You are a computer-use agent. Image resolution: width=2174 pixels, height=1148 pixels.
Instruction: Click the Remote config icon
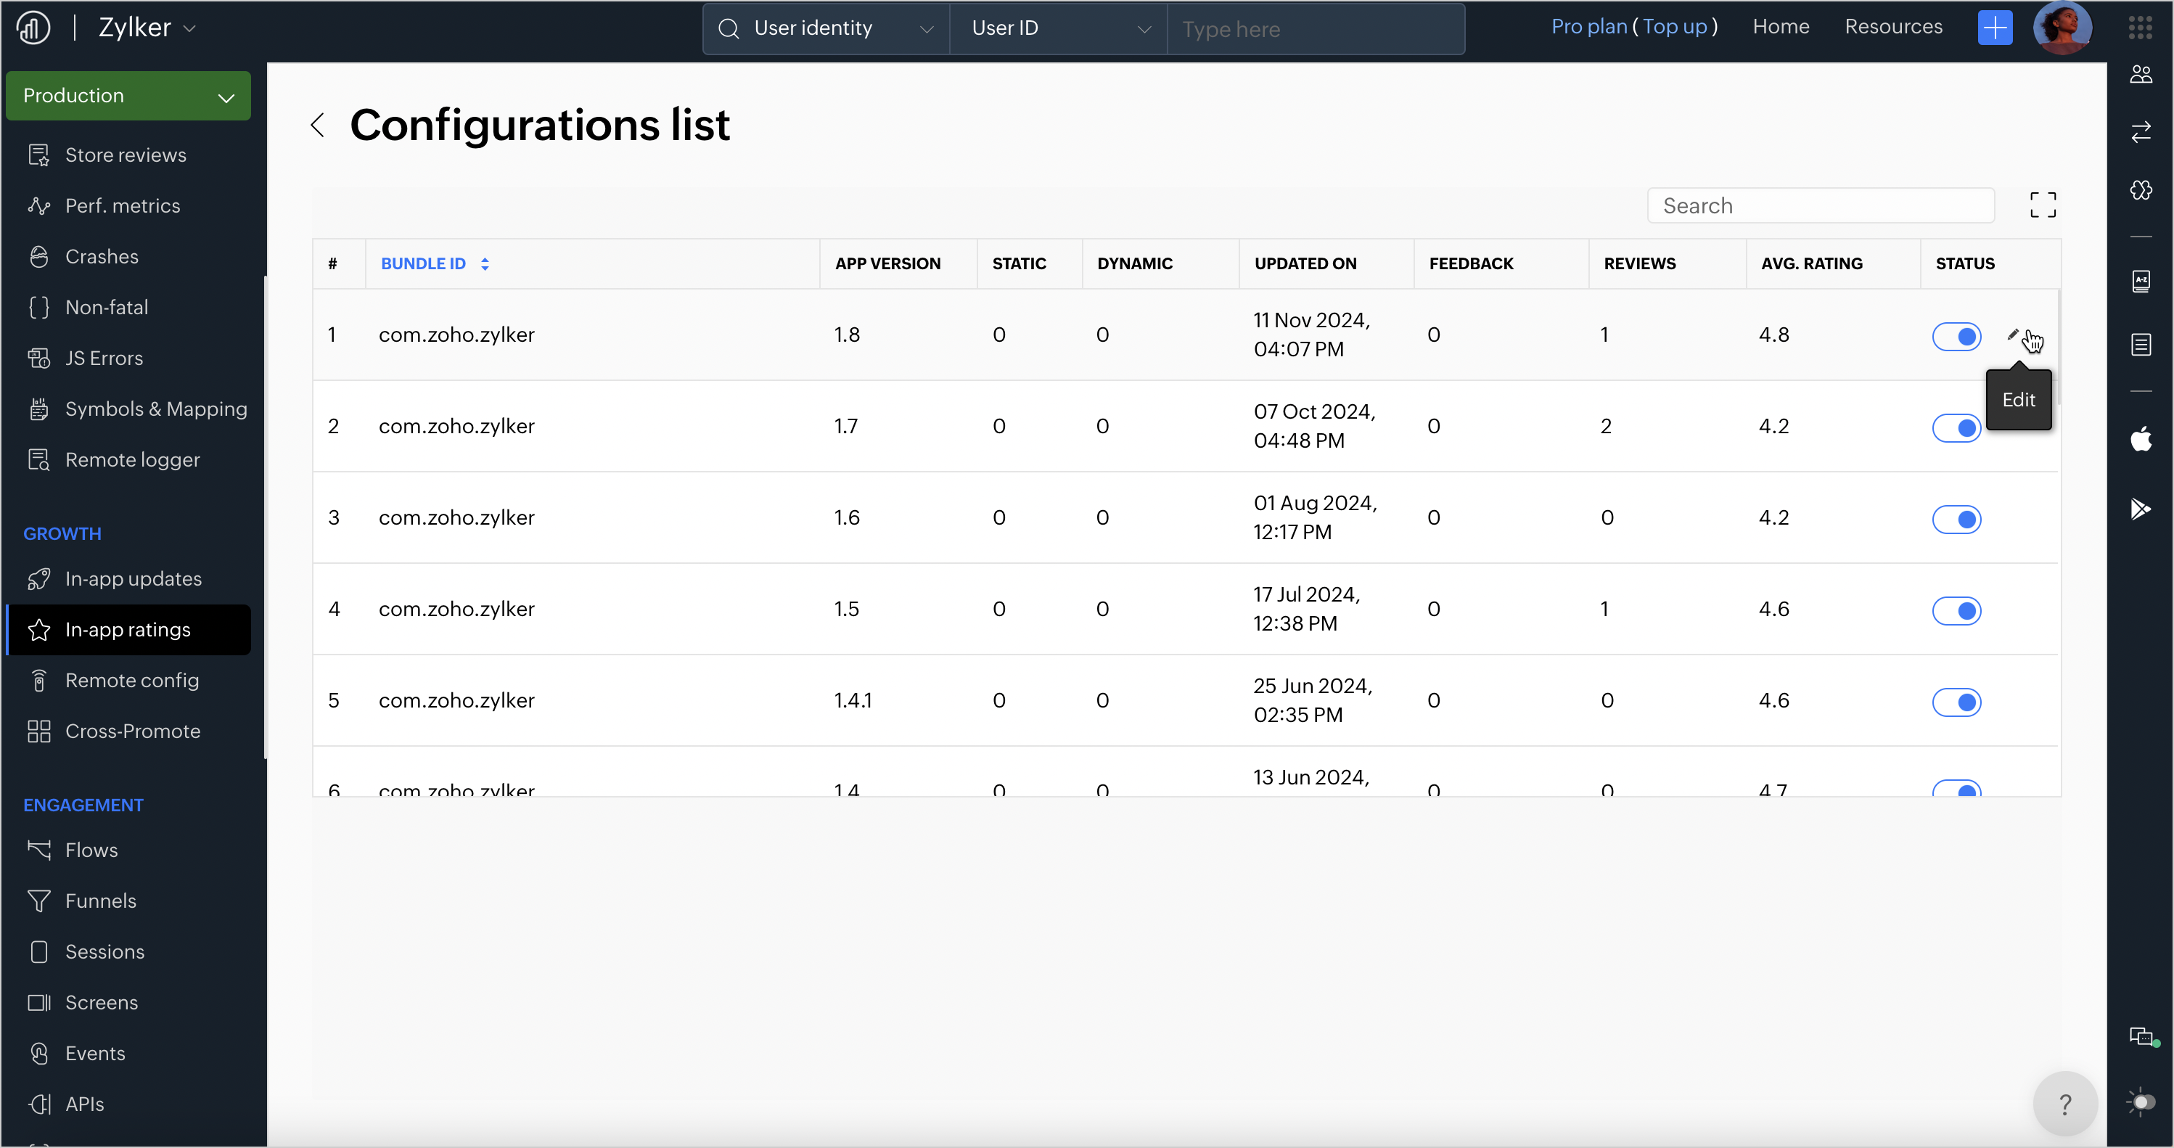coord(39,681)
